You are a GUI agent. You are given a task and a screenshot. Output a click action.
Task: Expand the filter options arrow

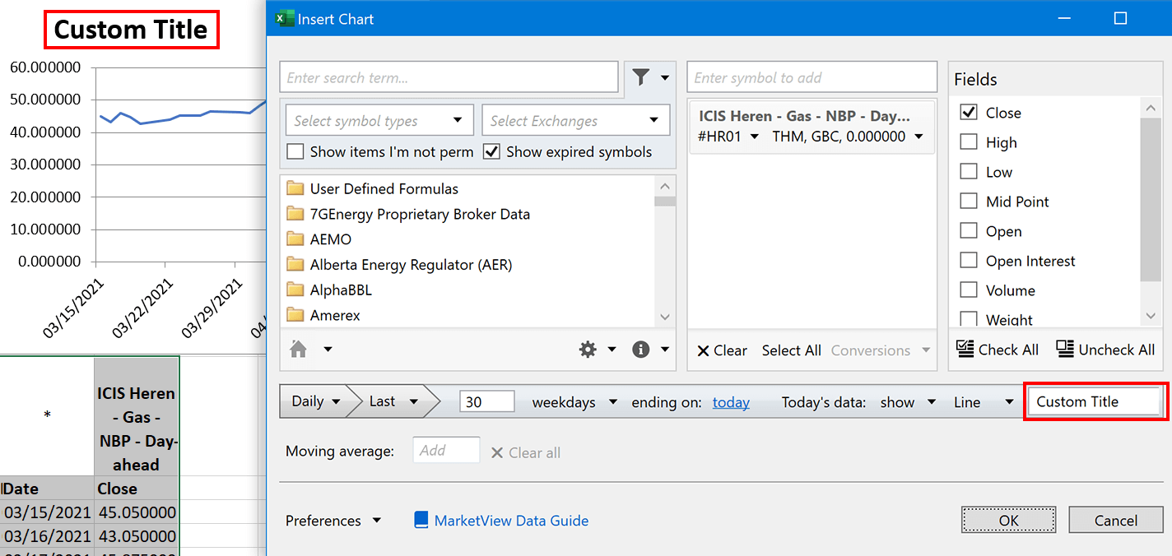[665, 78]
